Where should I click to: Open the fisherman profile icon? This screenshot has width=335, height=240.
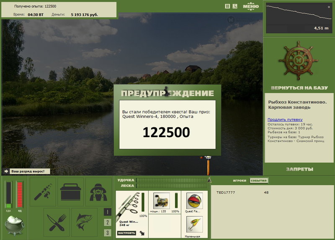[98, 192]
